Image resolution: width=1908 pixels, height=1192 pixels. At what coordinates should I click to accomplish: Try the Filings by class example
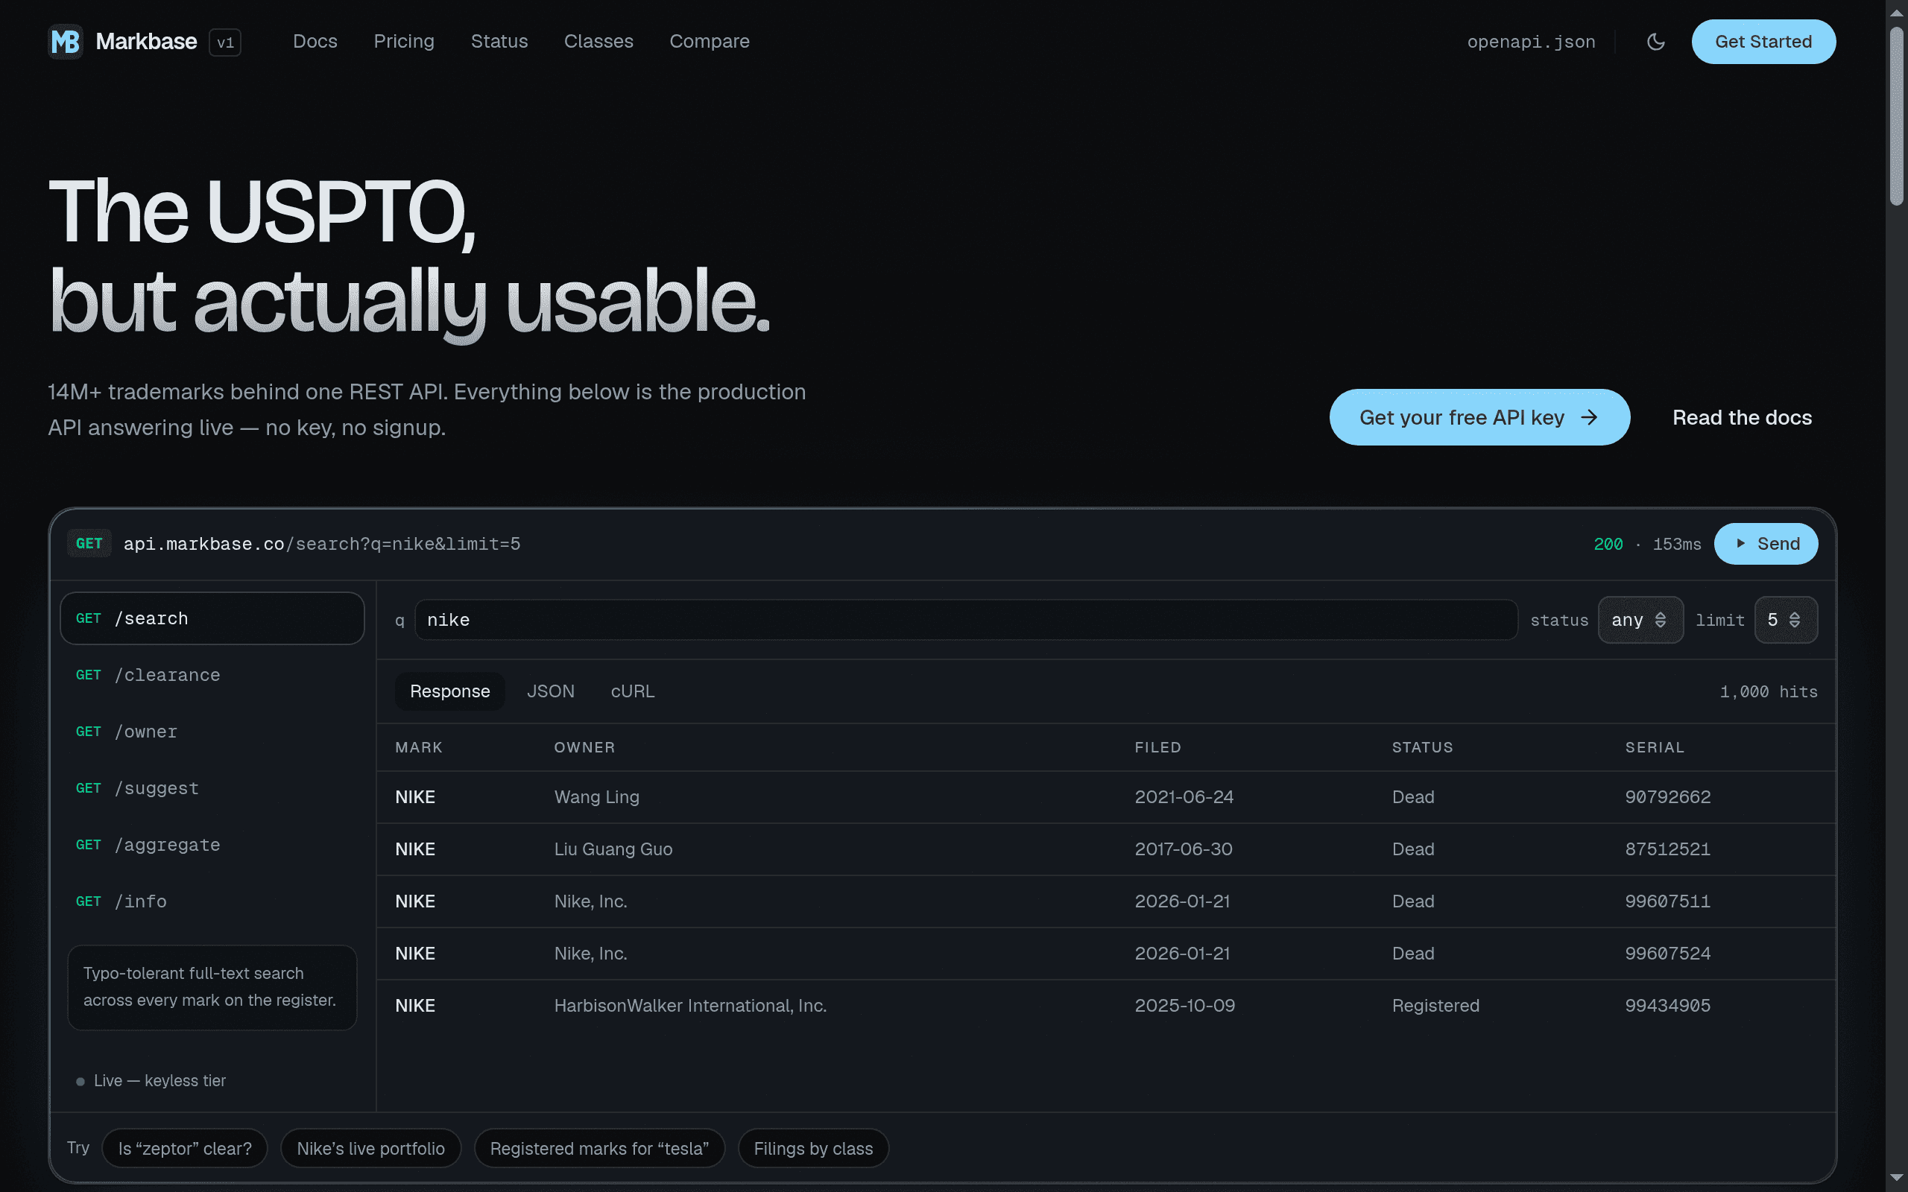click(x=813, y=1149)
